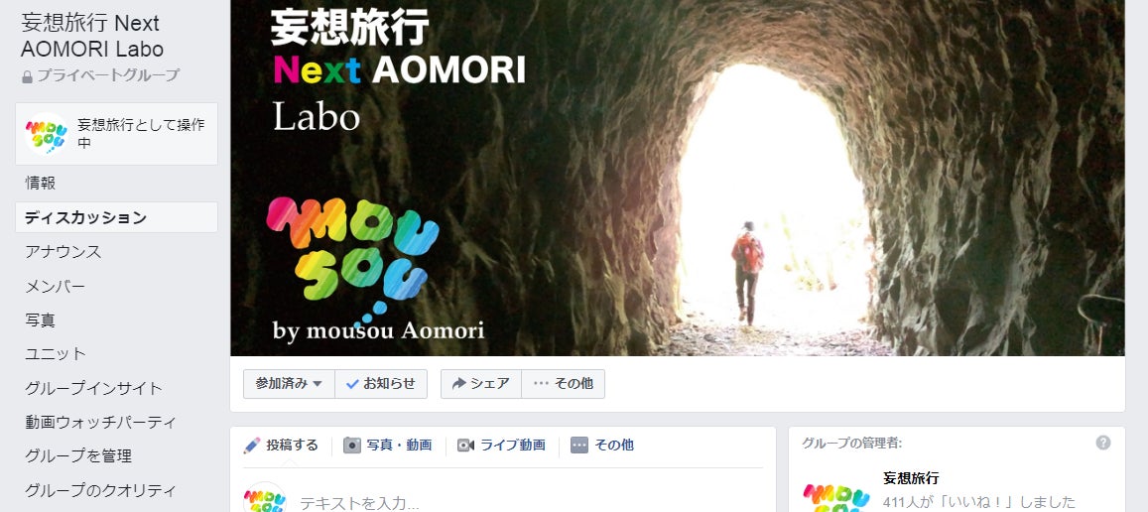Screen dimensions: 1148x512
Task: Open 妄想旅行として操作中 identity selector
Action: click(116, 134)
